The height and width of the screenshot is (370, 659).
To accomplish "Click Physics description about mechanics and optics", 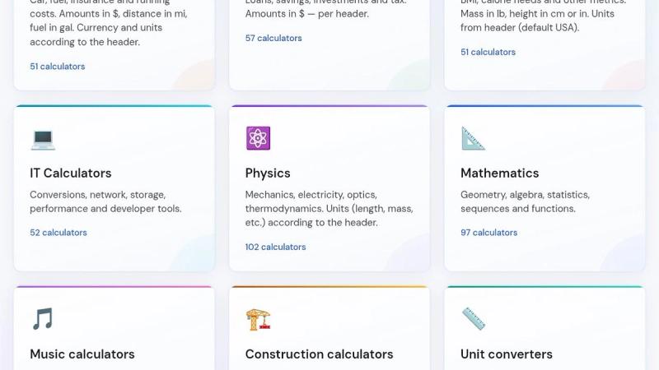I will (329, 209).
